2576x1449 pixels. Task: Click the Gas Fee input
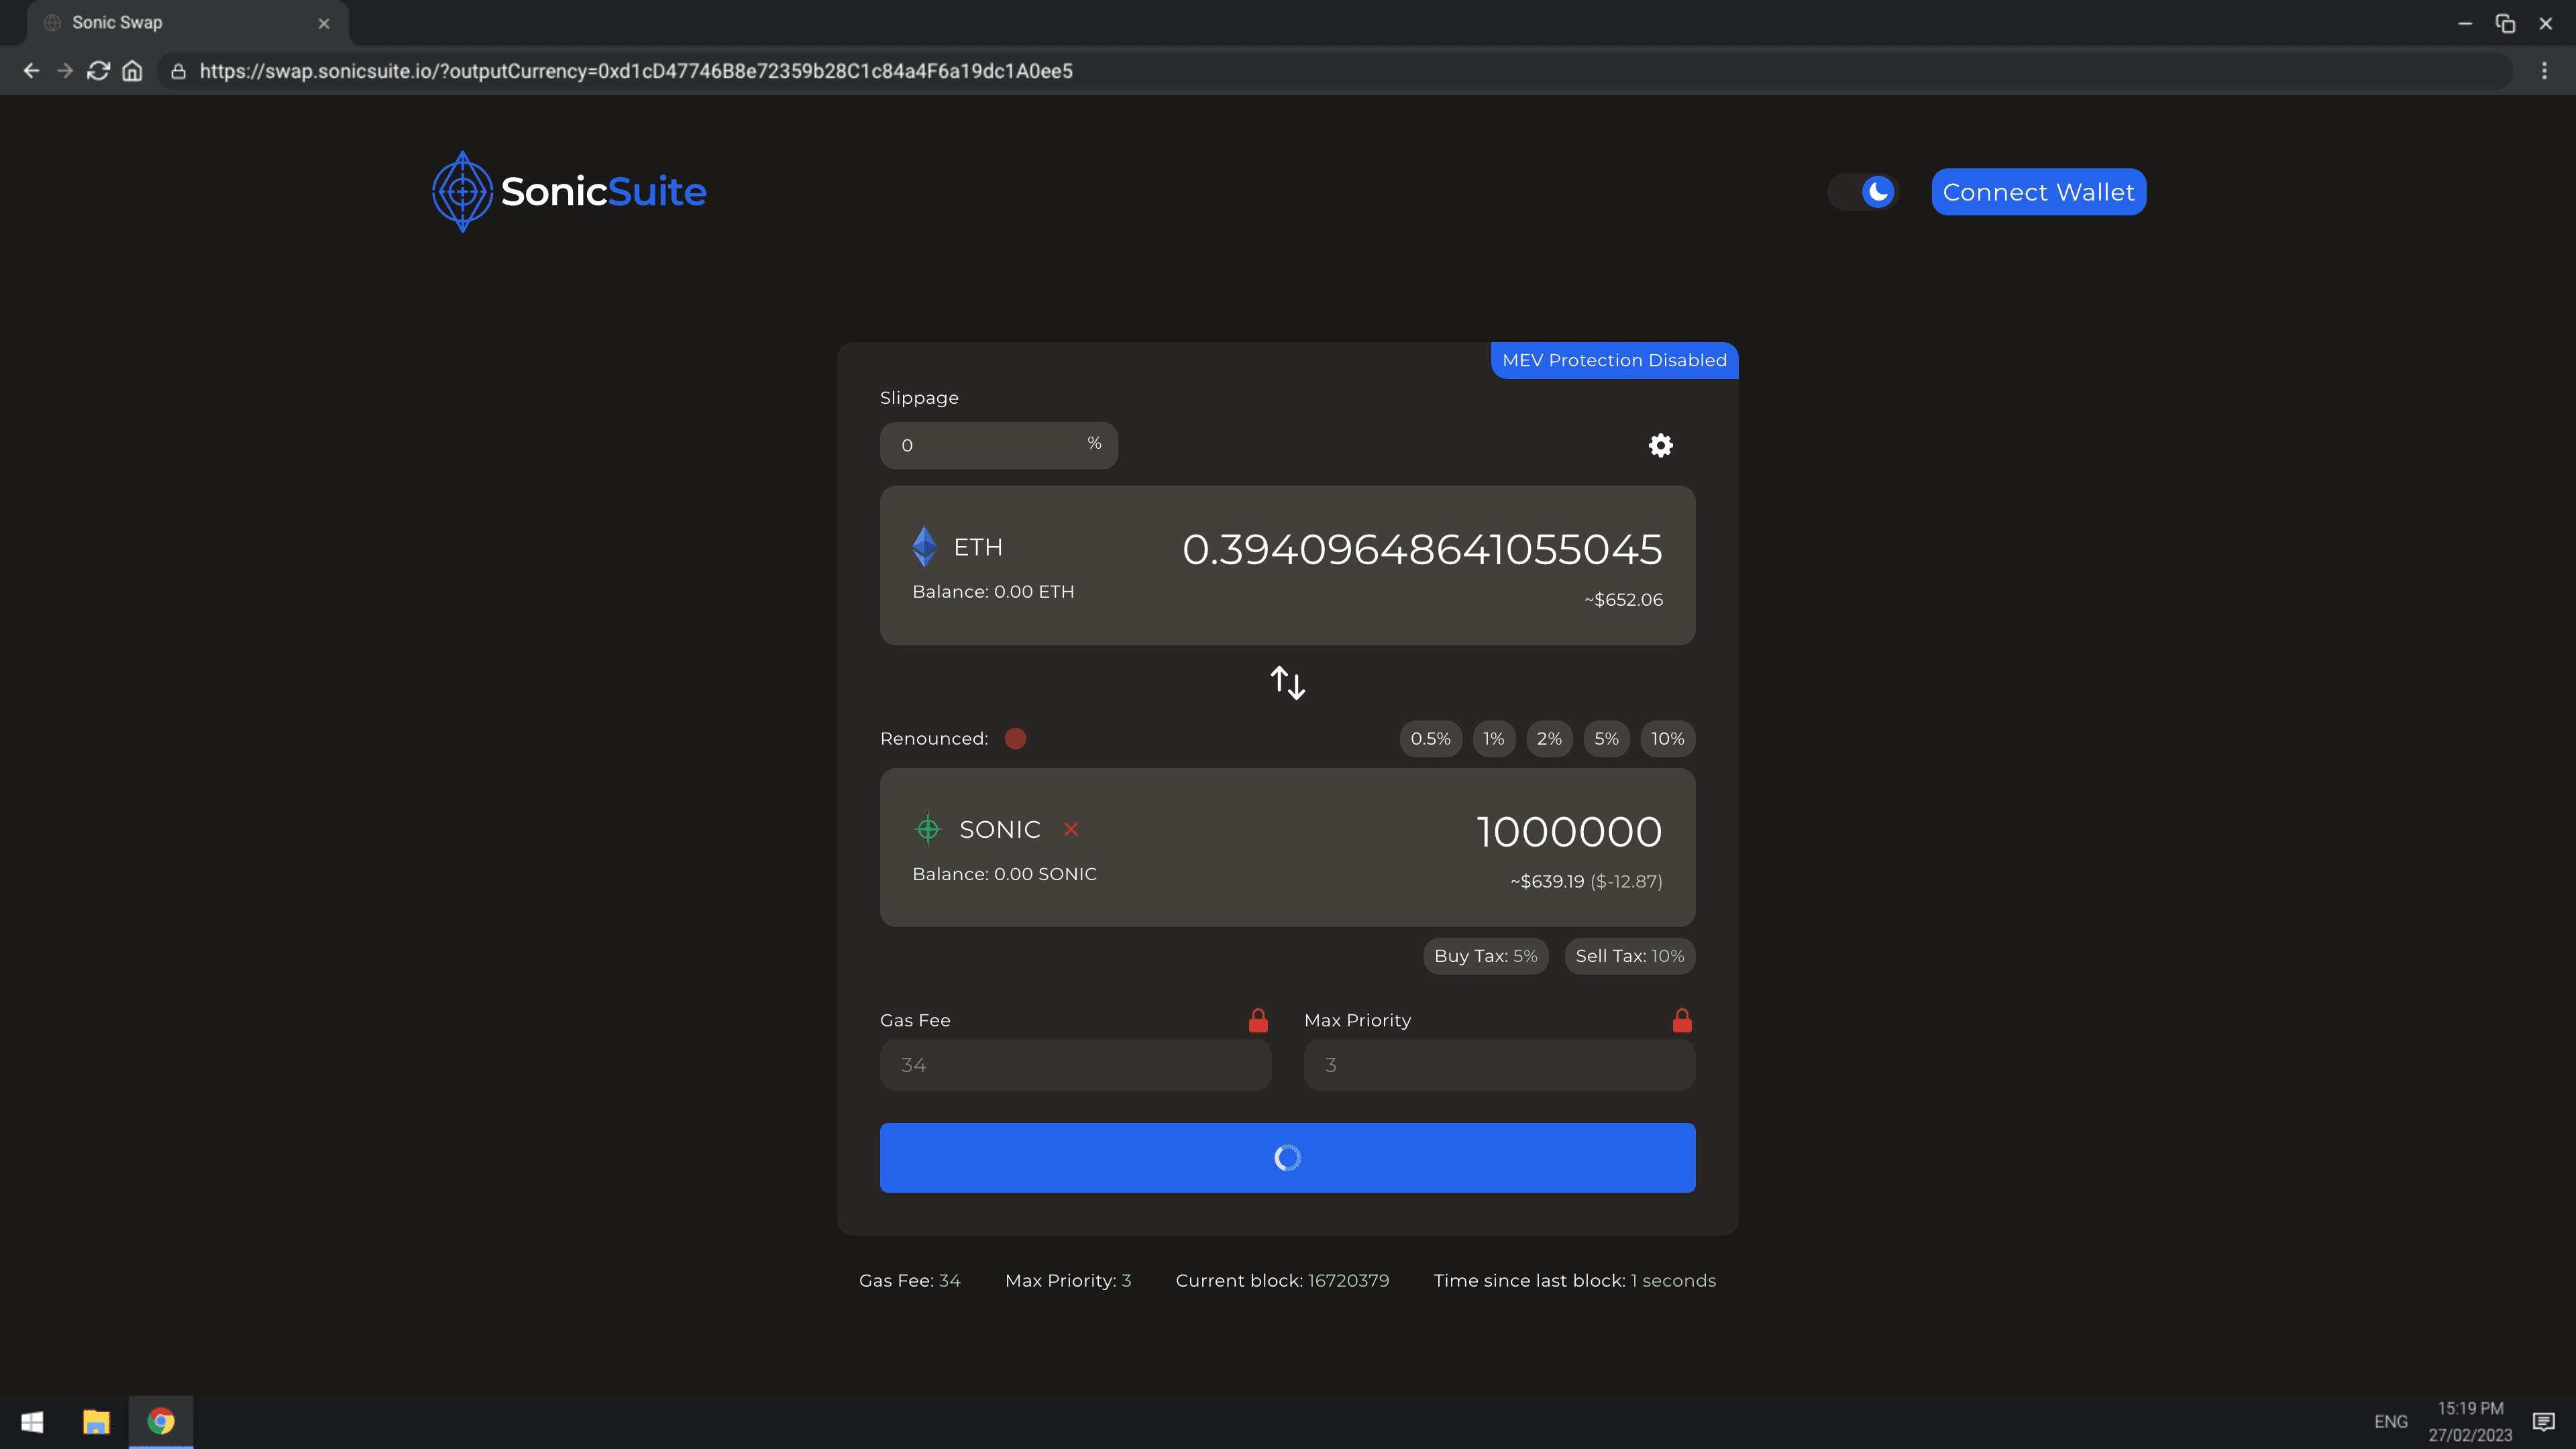1075,1065
